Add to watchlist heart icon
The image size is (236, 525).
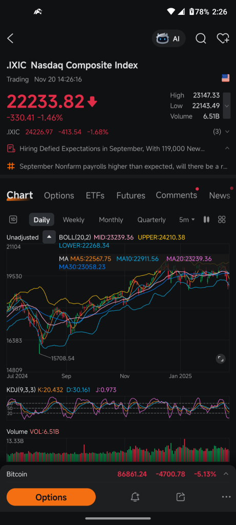[x=223, y=38]
